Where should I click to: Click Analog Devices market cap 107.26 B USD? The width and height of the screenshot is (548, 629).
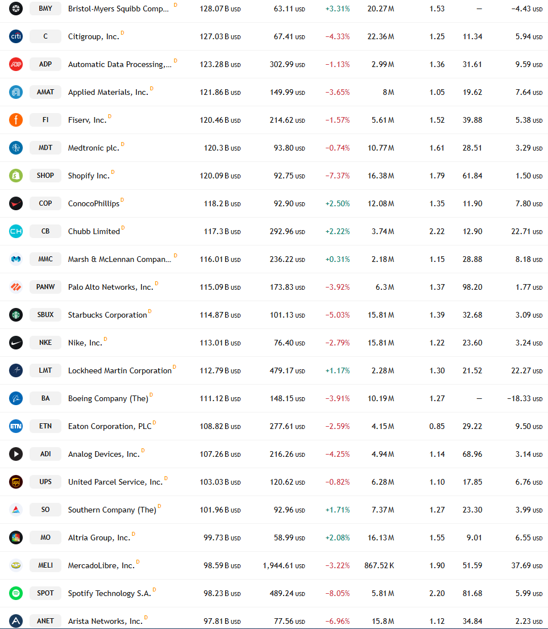[220, 454]
